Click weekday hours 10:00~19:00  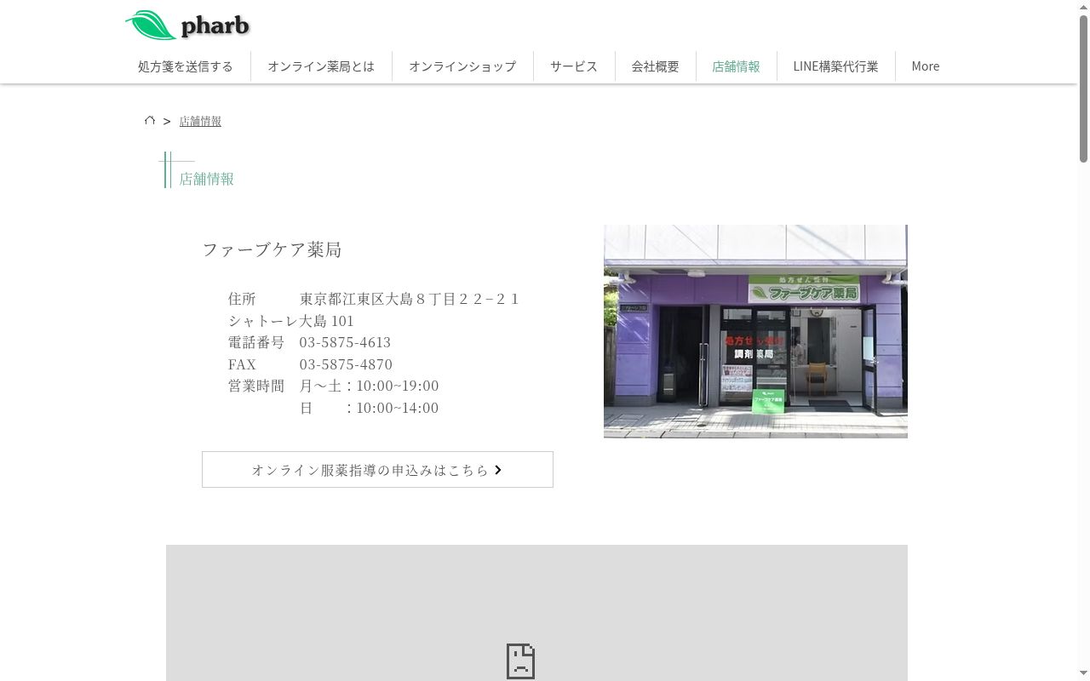pyautogui.click(x=398, y=386)
